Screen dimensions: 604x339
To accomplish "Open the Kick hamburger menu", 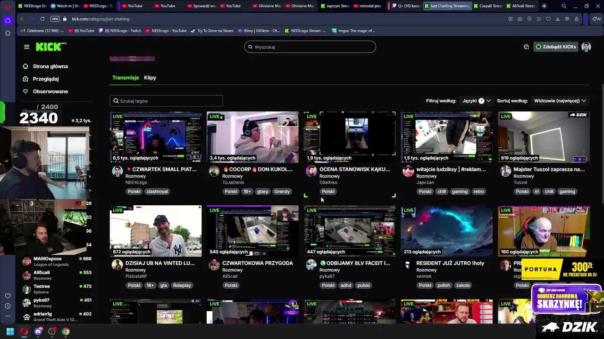I will point(26,47).
